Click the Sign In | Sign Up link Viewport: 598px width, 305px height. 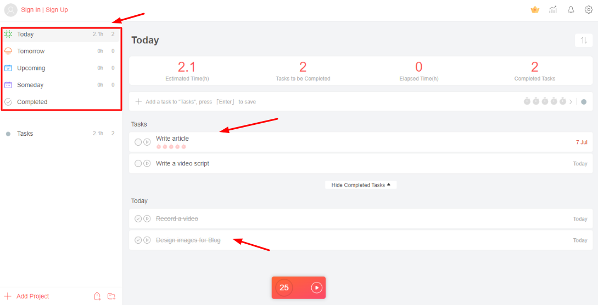44,10
